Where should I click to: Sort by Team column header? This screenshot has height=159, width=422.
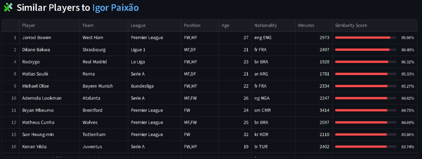88,25
